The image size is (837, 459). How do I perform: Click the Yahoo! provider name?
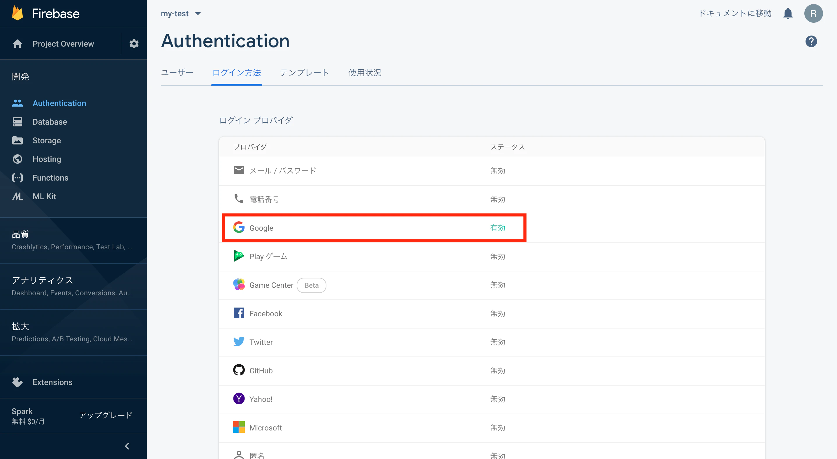click(261, 399)
